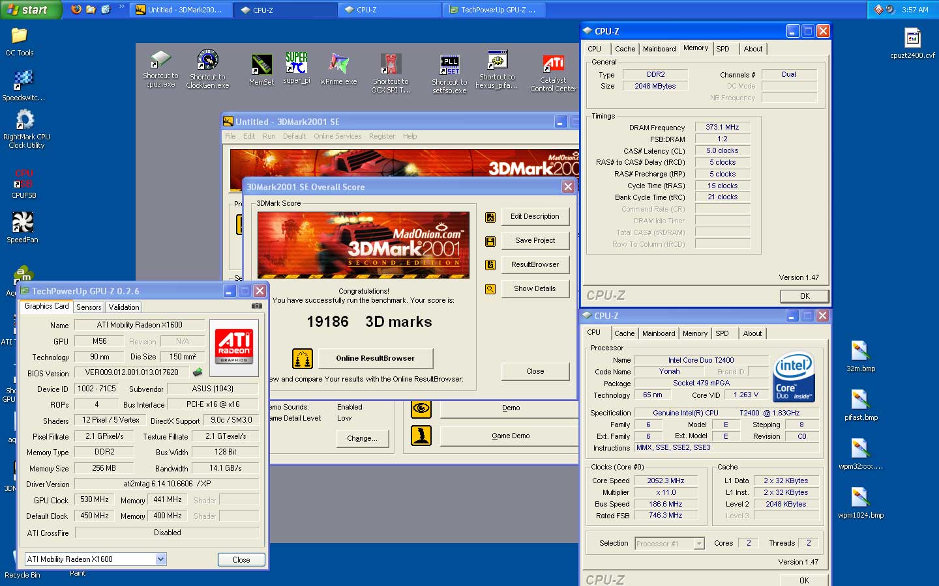Click the Change... button in 3DMark

(x=362, y=438)
